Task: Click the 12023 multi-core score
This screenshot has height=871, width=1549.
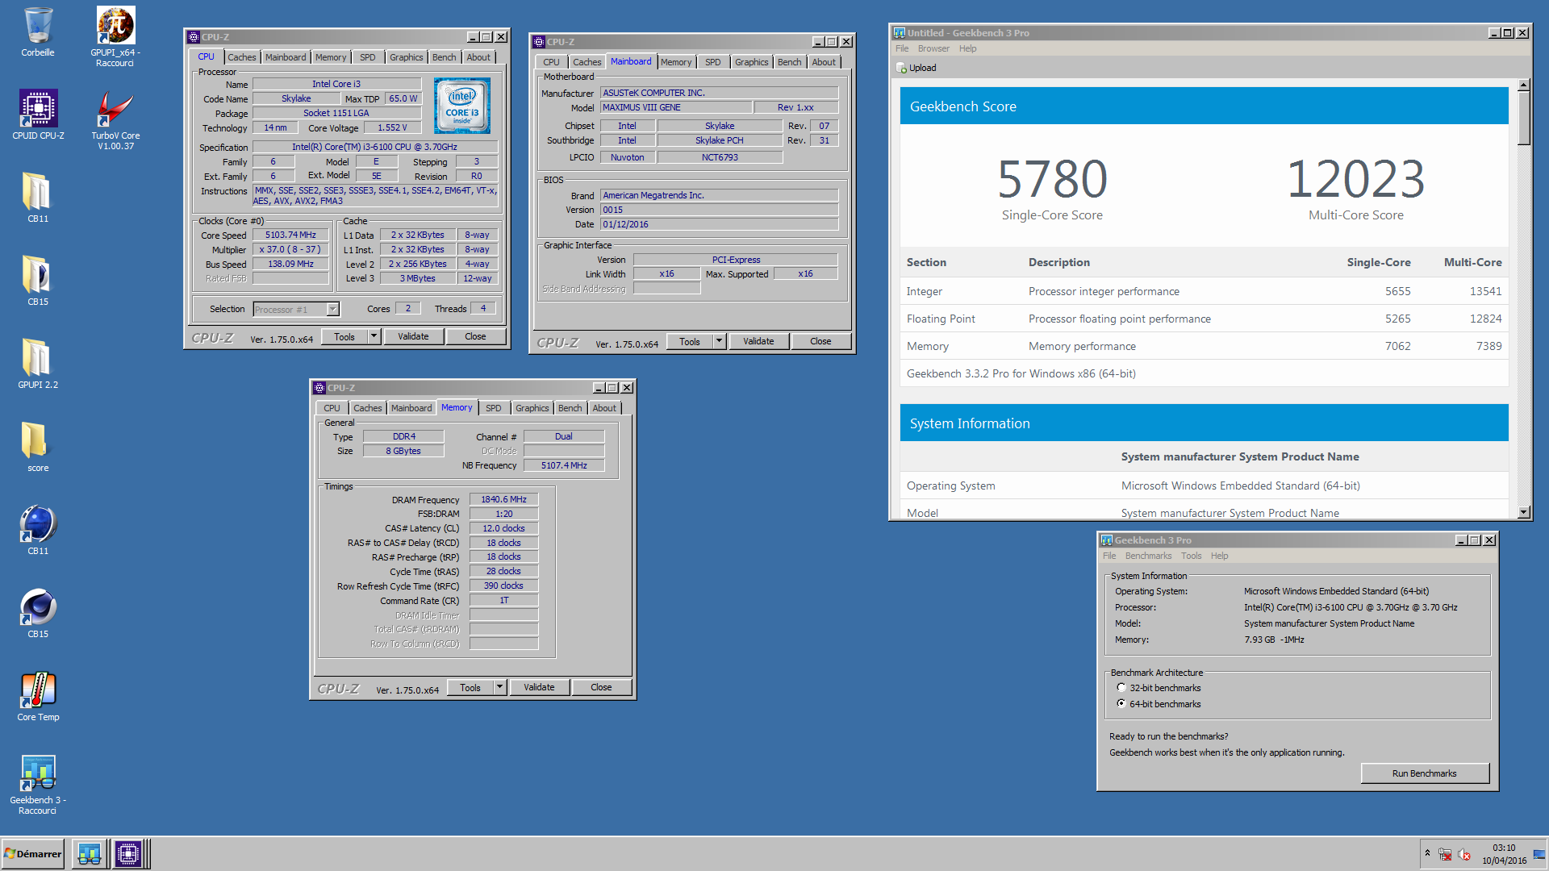Action: click(1355, 178)
